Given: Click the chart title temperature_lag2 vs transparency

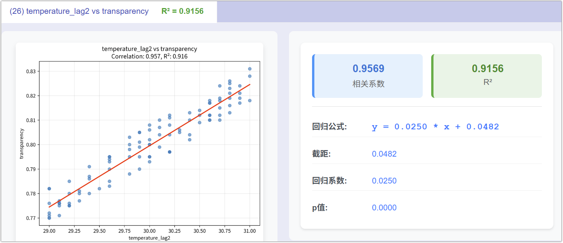Looking at the screenshot, I should coord(149,49).
